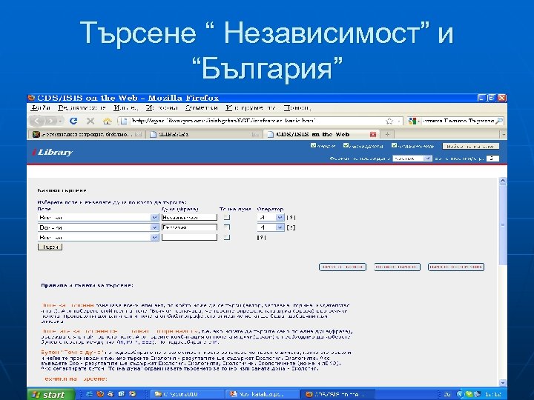Viewport: 534px width, 400px height.
Task: Open the Tools menu
Action: point(251,108)
